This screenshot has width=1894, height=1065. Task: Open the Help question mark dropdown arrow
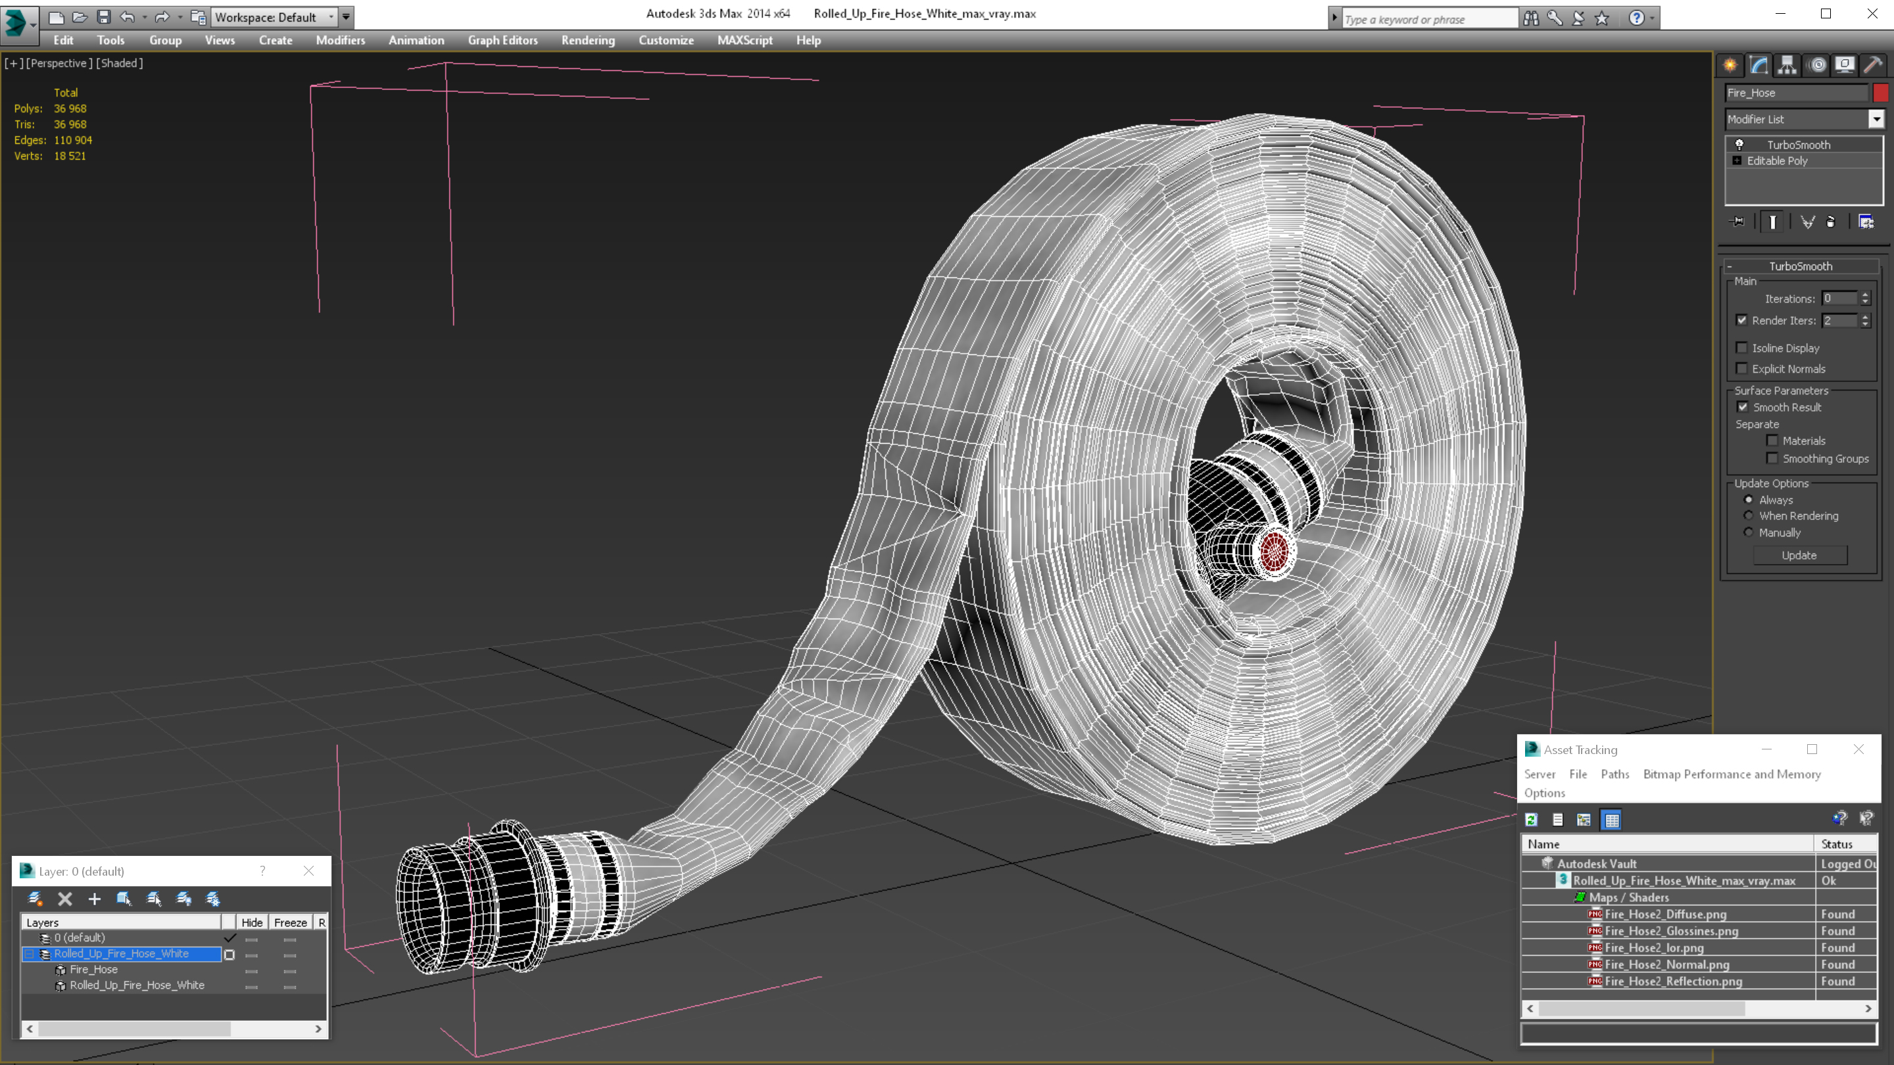(x=1652, y=18)
